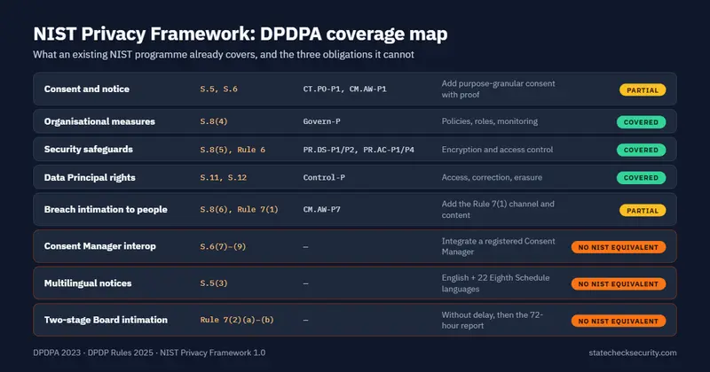Click 'Access, correction, erasure' description
Screen dimensions: 710x372
[x=492, y=177]
